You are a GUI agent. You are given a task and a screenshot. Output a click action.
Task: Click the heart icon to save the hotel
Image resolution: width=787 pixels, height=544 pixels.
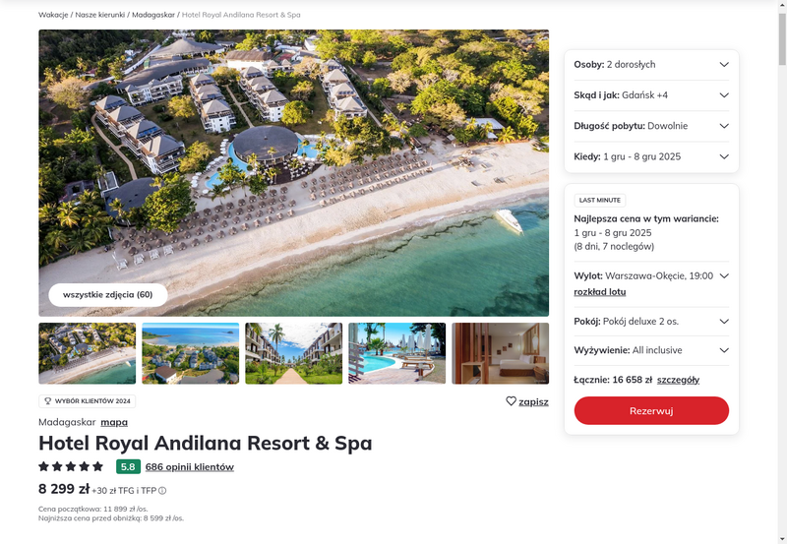pyautogui.click(x=511, y=401)
